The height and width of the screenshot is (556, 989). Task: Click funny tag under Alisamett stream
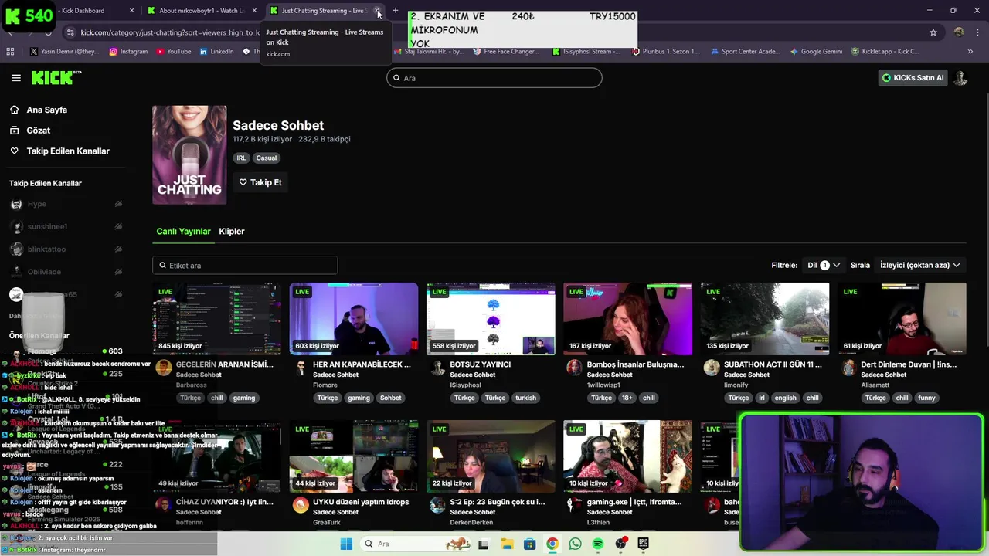pos(927,398)
